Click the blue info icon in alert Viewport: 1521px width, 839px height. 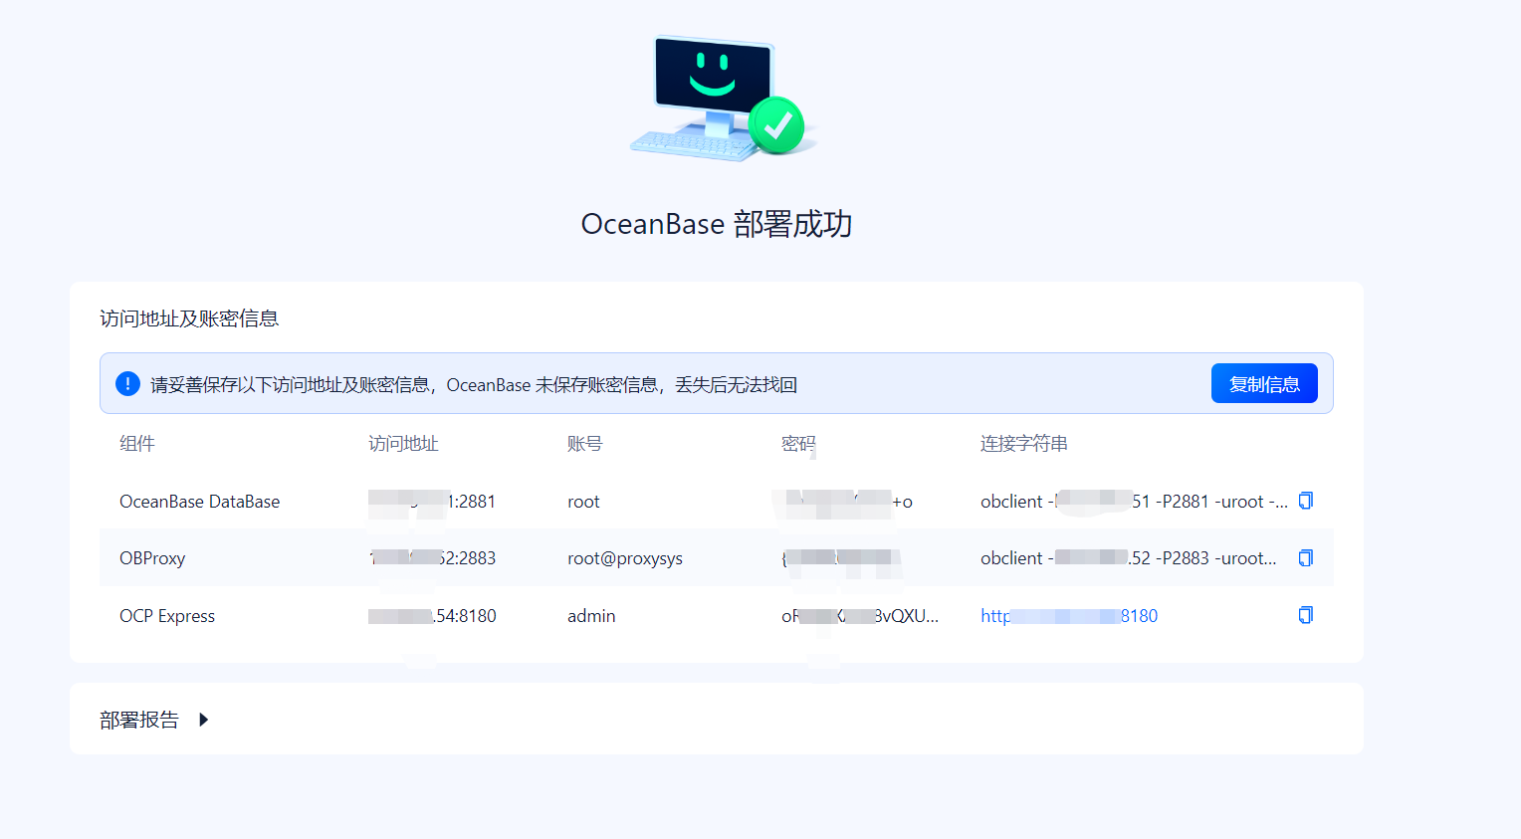point(127,383)
